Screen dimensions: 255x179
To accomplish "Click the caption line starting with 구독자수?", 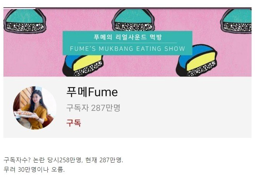I will pyautogui.click(x=63, y=160).
